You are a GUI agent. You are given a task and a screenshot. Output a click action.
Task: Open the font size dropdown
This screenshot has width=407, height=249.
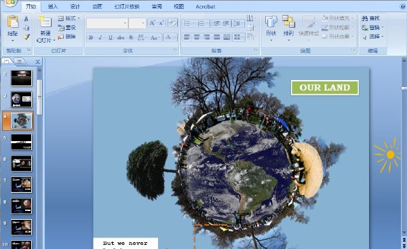coord(143,23)
